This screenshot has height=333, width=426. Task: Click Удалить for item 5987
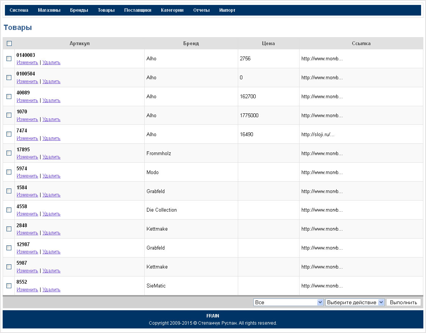(51, 271)
